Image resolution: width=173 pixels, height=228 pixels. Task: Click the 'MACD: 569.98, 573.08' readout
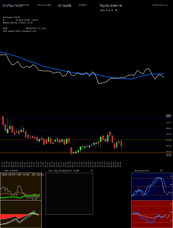18,23
